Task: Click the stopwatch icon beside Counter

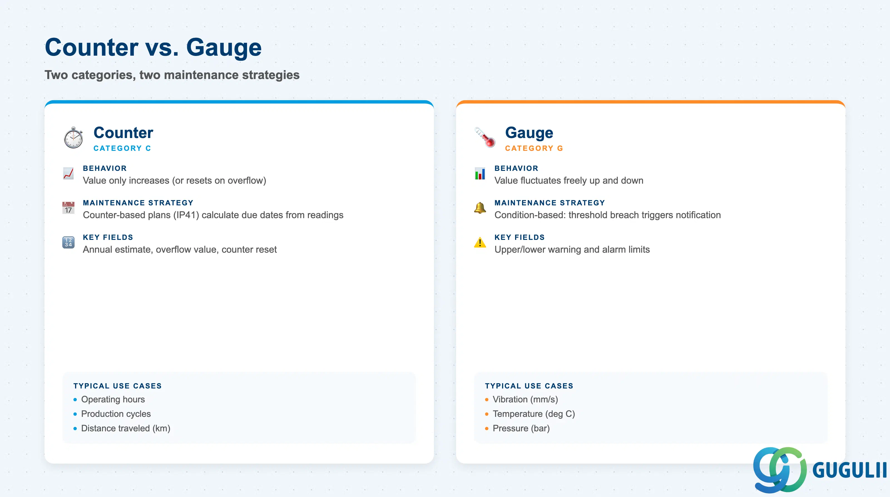Action: click(73, 137)
